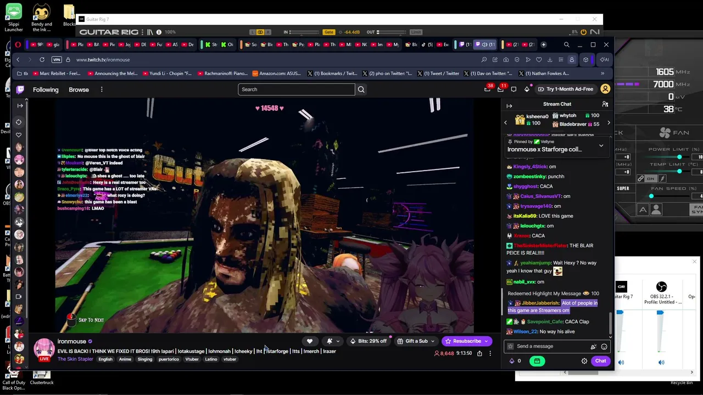Follow heart button for ironmouse channel

pyautogui.click(x=310, y=341)
